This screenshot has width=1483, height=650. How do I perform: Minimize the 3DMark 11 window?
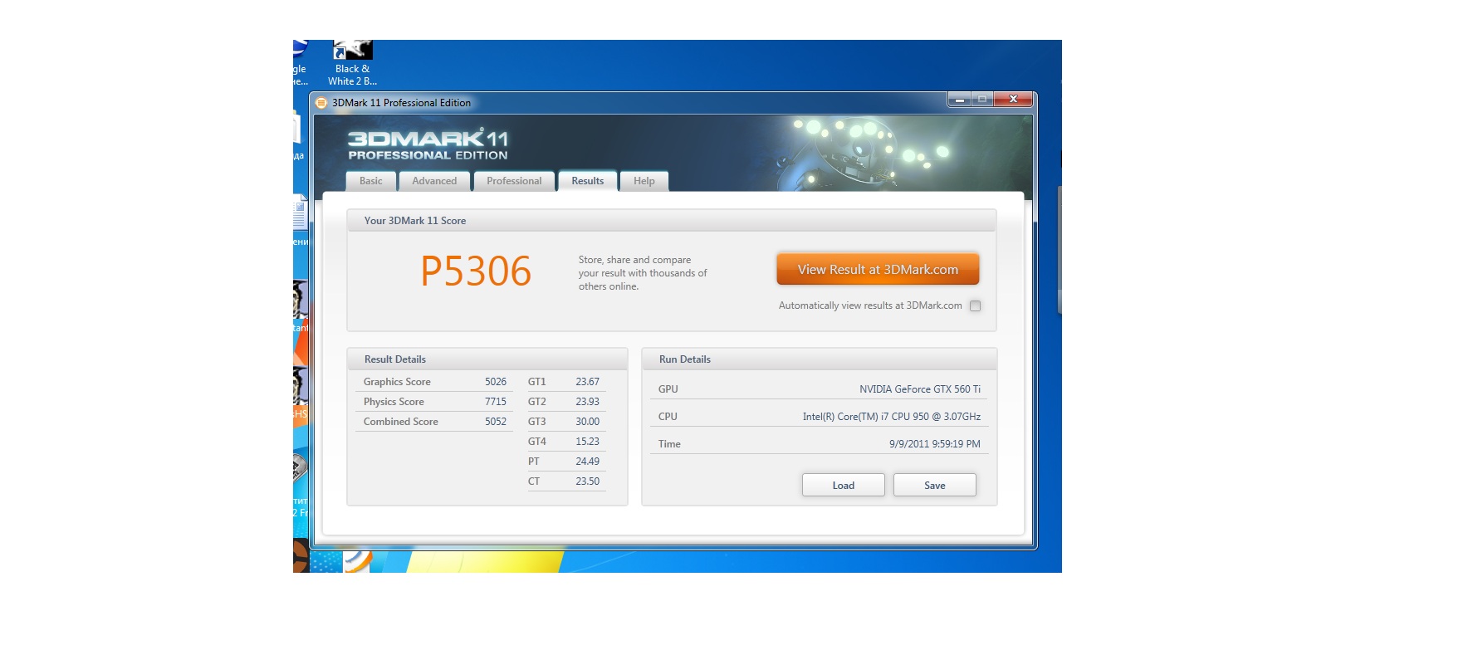959,100
